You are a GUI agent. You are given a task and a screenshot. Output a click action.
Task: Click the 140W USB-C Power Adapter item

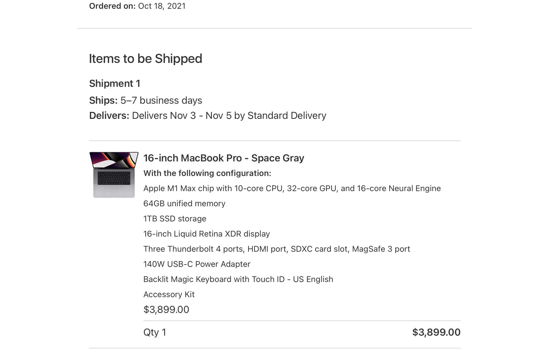coord(197,264)
